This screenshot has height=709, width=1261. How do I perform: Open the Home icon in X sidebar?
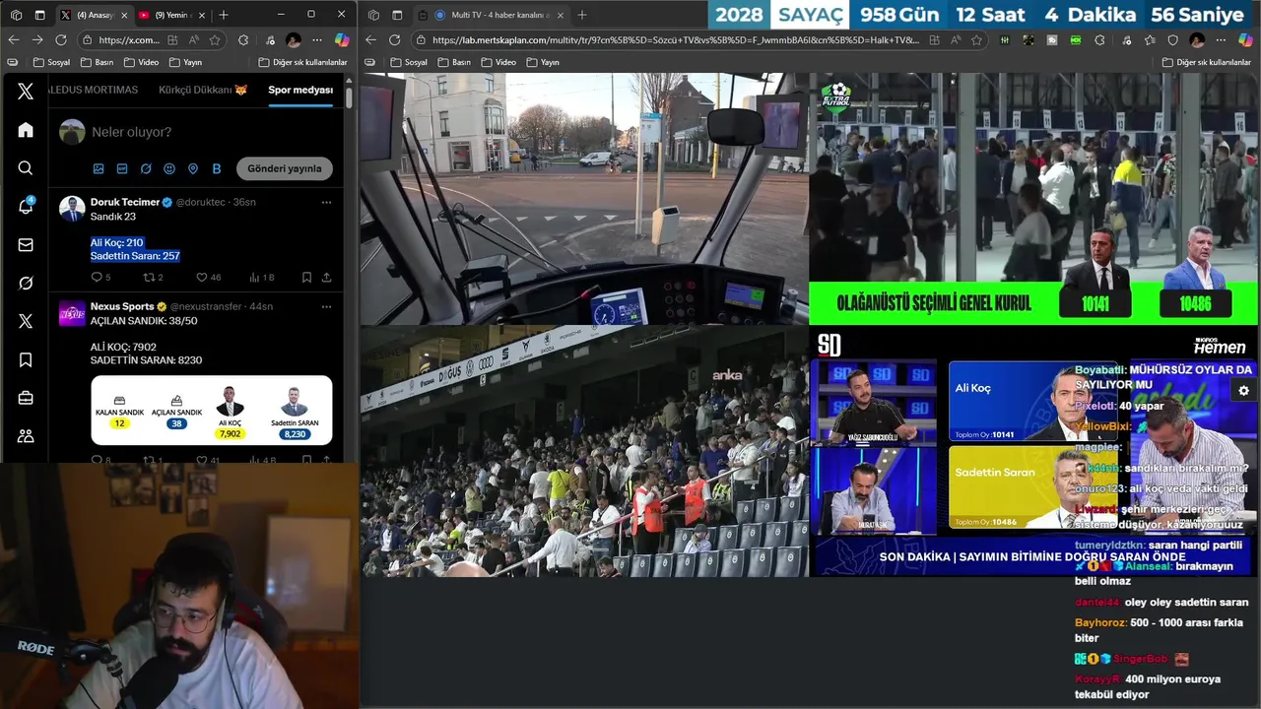26,130
